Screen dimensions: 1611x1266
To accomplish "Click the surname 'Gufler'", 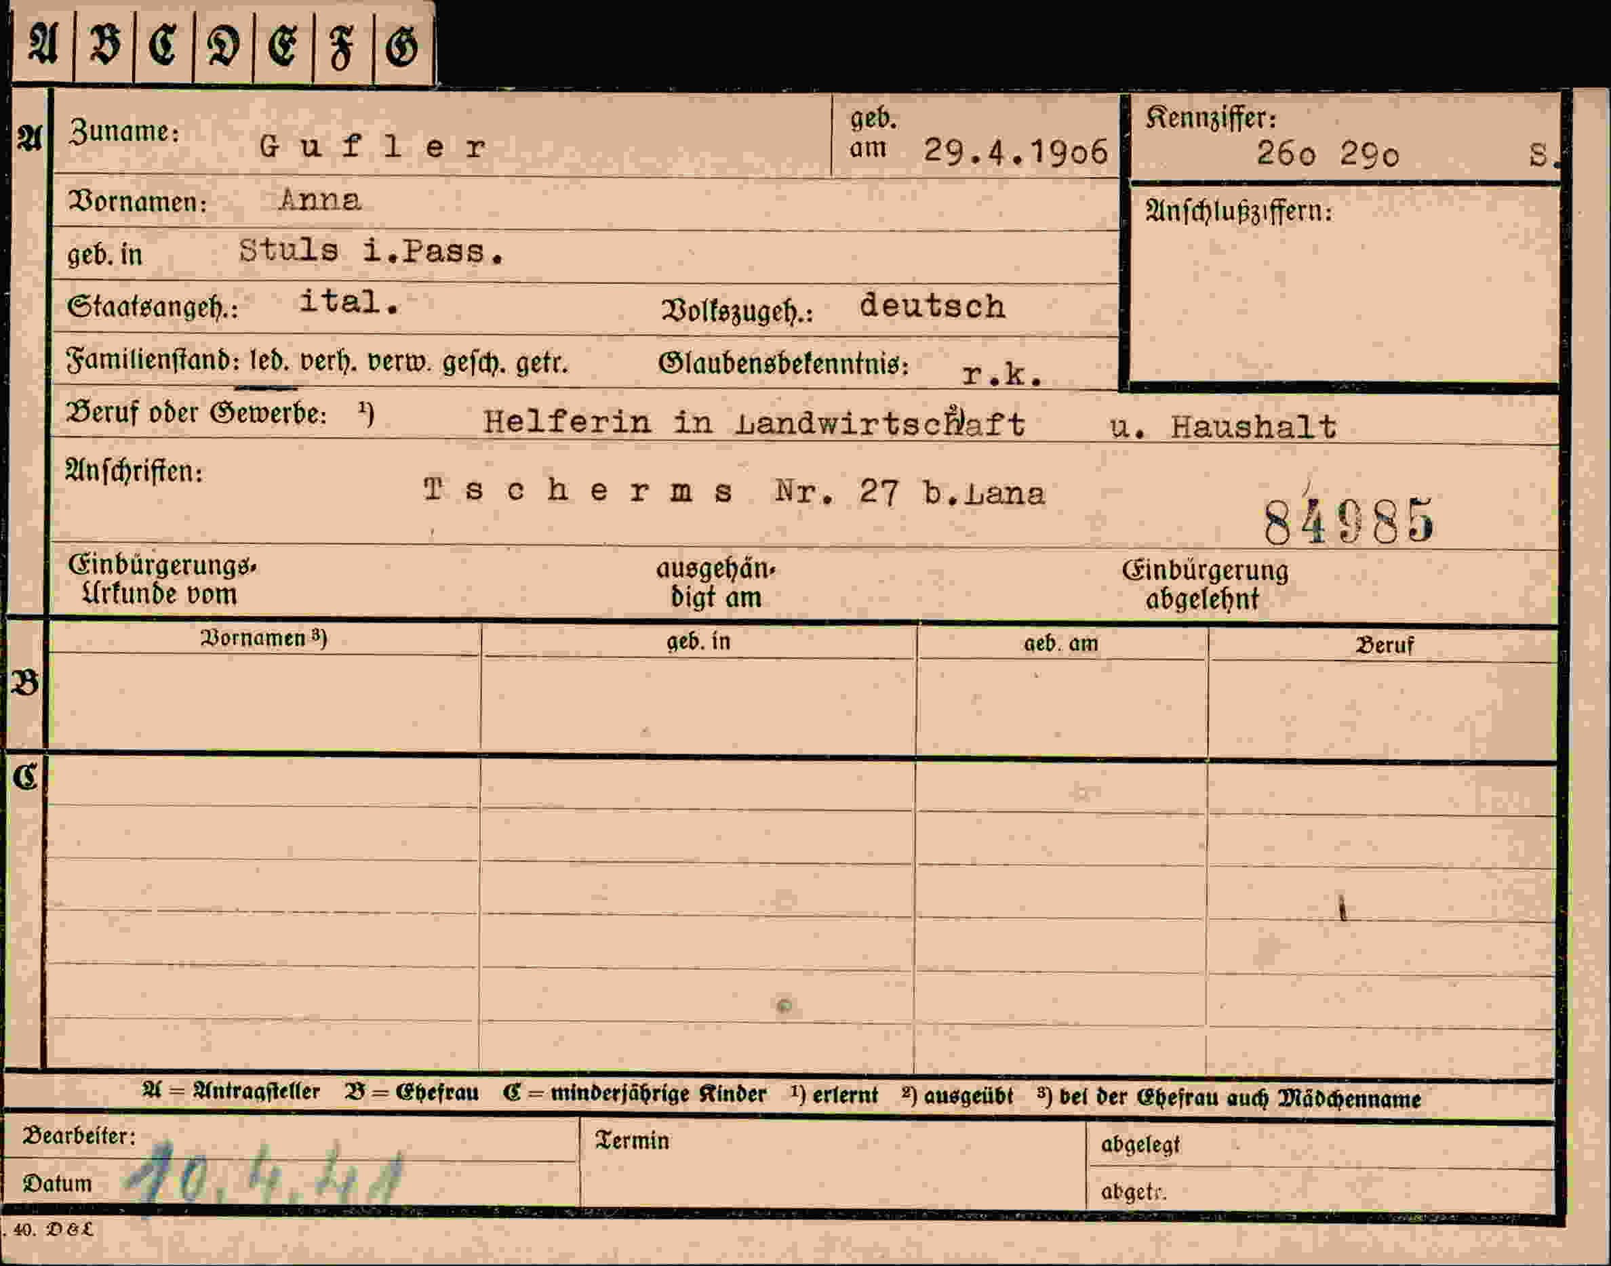I will [373, 147].
